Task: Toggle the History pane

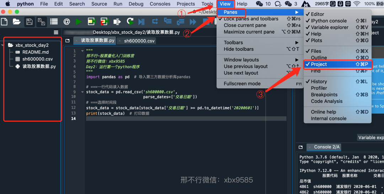Action: (x=337, y=82)
